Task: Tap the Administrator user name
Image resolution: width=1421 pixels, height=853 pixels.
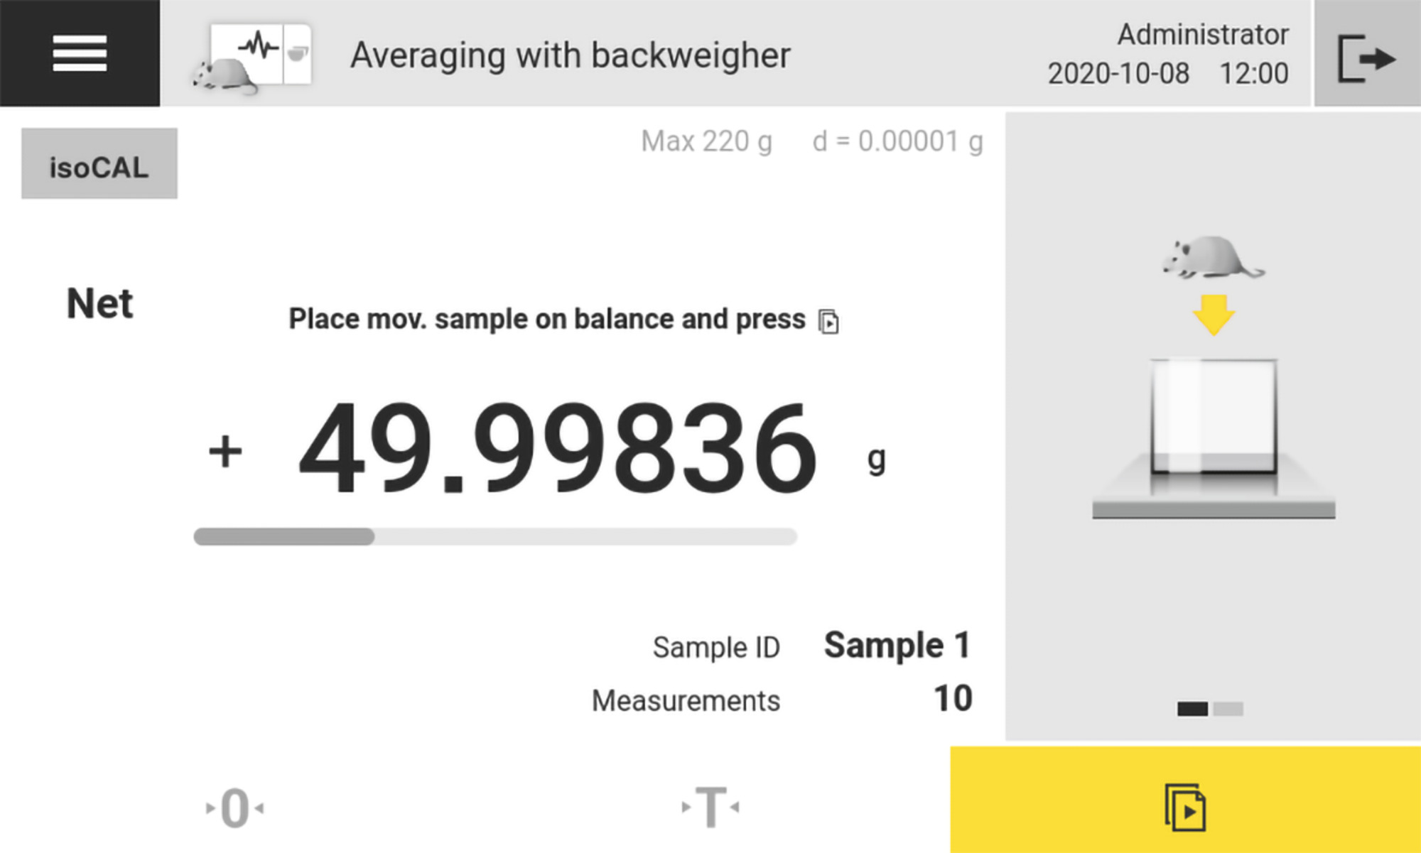Action: (1203, 34)
